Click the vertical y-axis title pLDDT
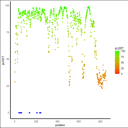128x128 pixels. click(x=3, y=61)
